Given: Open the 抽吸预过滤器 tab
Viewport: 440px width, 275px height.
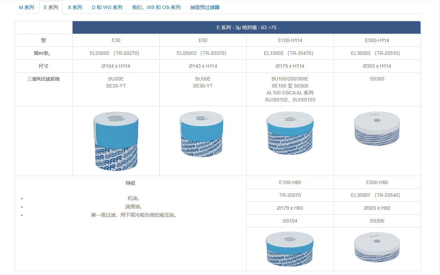Looking at the screenshot, I should pyautogui.click(x=205, y=7).
